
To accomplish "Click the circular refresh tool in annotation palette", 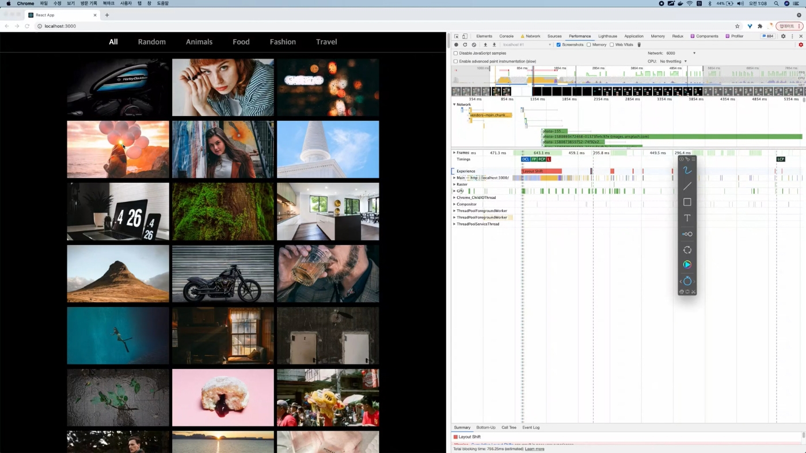I will pos(687,250).
